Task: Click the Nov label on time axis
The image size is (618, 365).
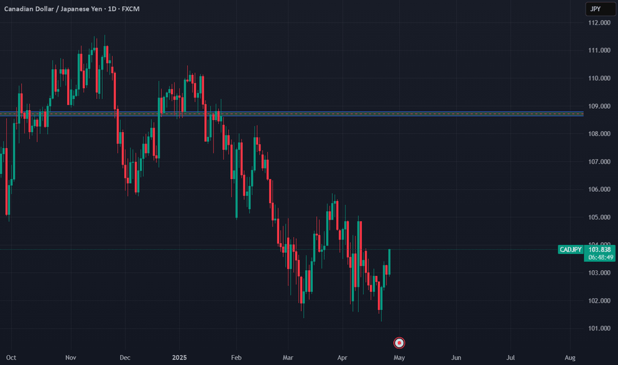Action: pos(70,358)
